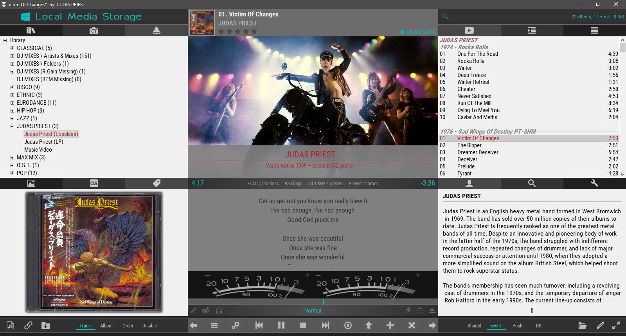Collapse the JUDAS PRIEST library node
The height and width of the screenshot is (336, 626).
(x=12, y=126)
